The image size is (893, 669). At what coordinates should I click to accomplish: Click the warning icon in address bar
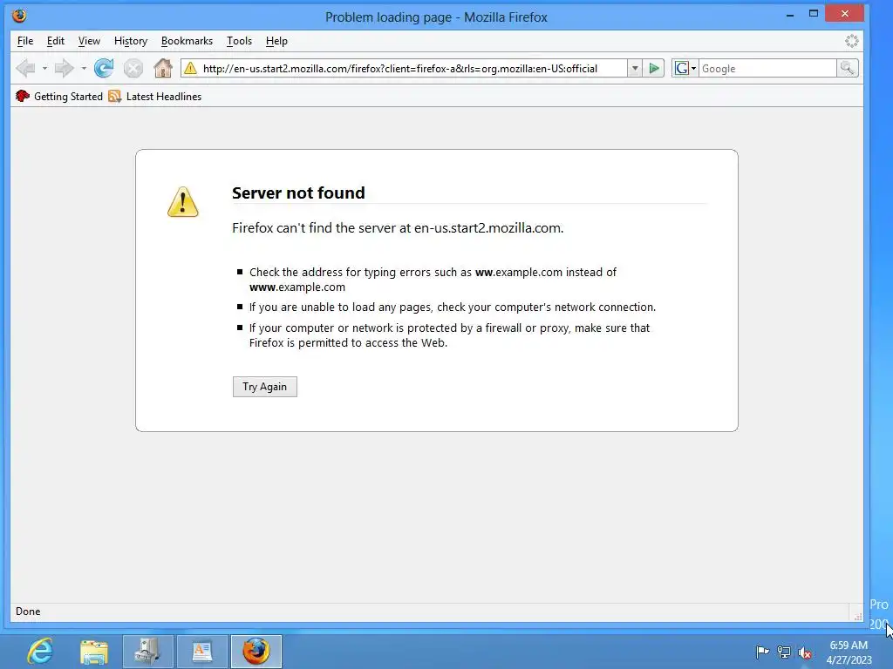tap(191, 68)
